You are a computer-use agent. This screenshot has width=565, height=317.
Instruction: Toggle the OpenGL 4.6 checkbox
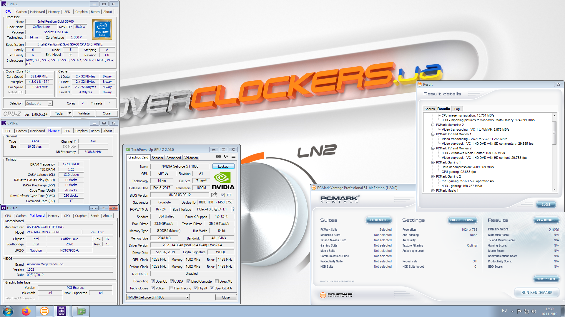point(212,288)
